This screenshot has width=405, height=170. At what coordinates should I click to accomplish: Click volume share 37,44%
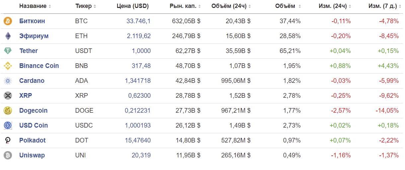[290, 21]
